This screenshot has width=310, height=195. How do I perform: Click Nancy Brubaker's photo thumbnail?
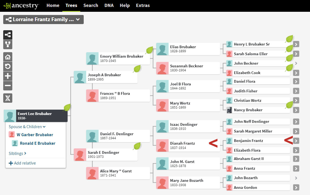(x=229, y=110)
